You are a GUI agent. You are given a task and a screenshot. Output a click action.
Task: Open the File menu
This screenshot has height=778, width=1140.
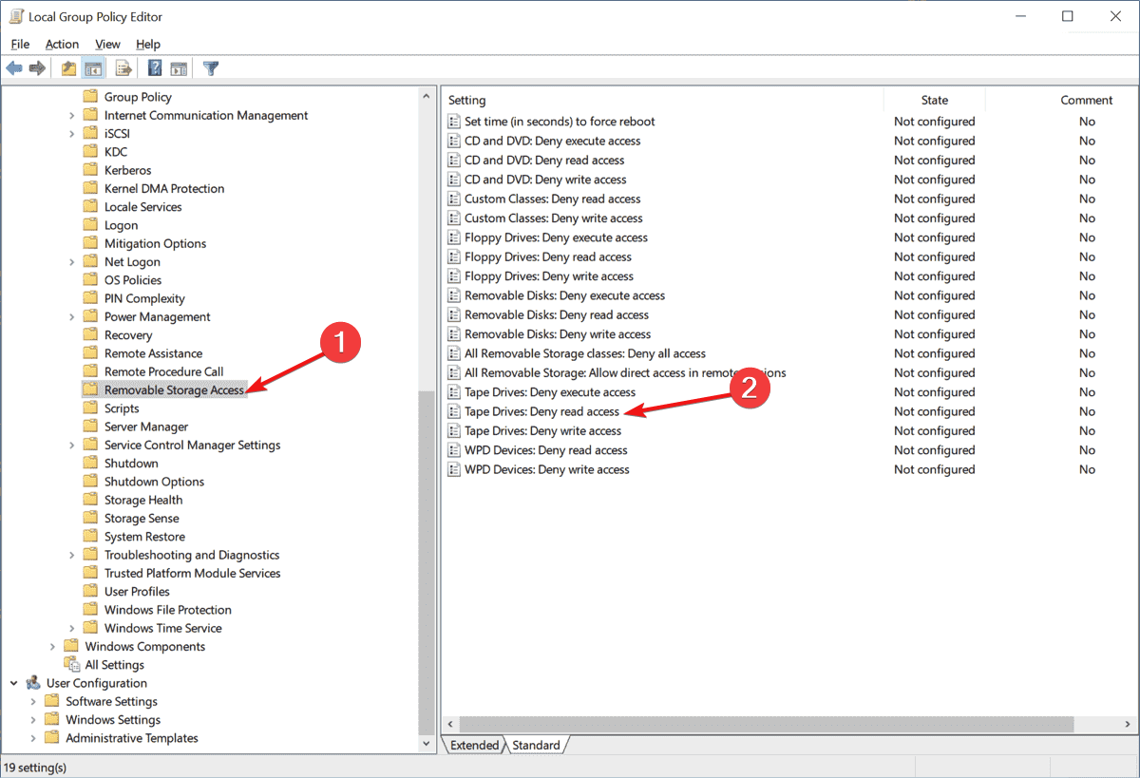(20, 44)
